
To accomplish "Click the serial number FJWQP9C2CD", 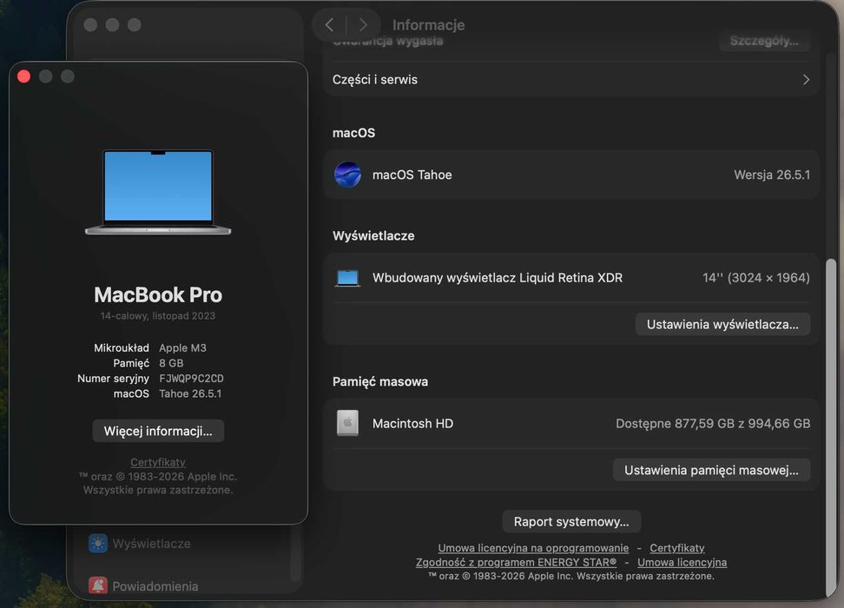I will (191, 378).
